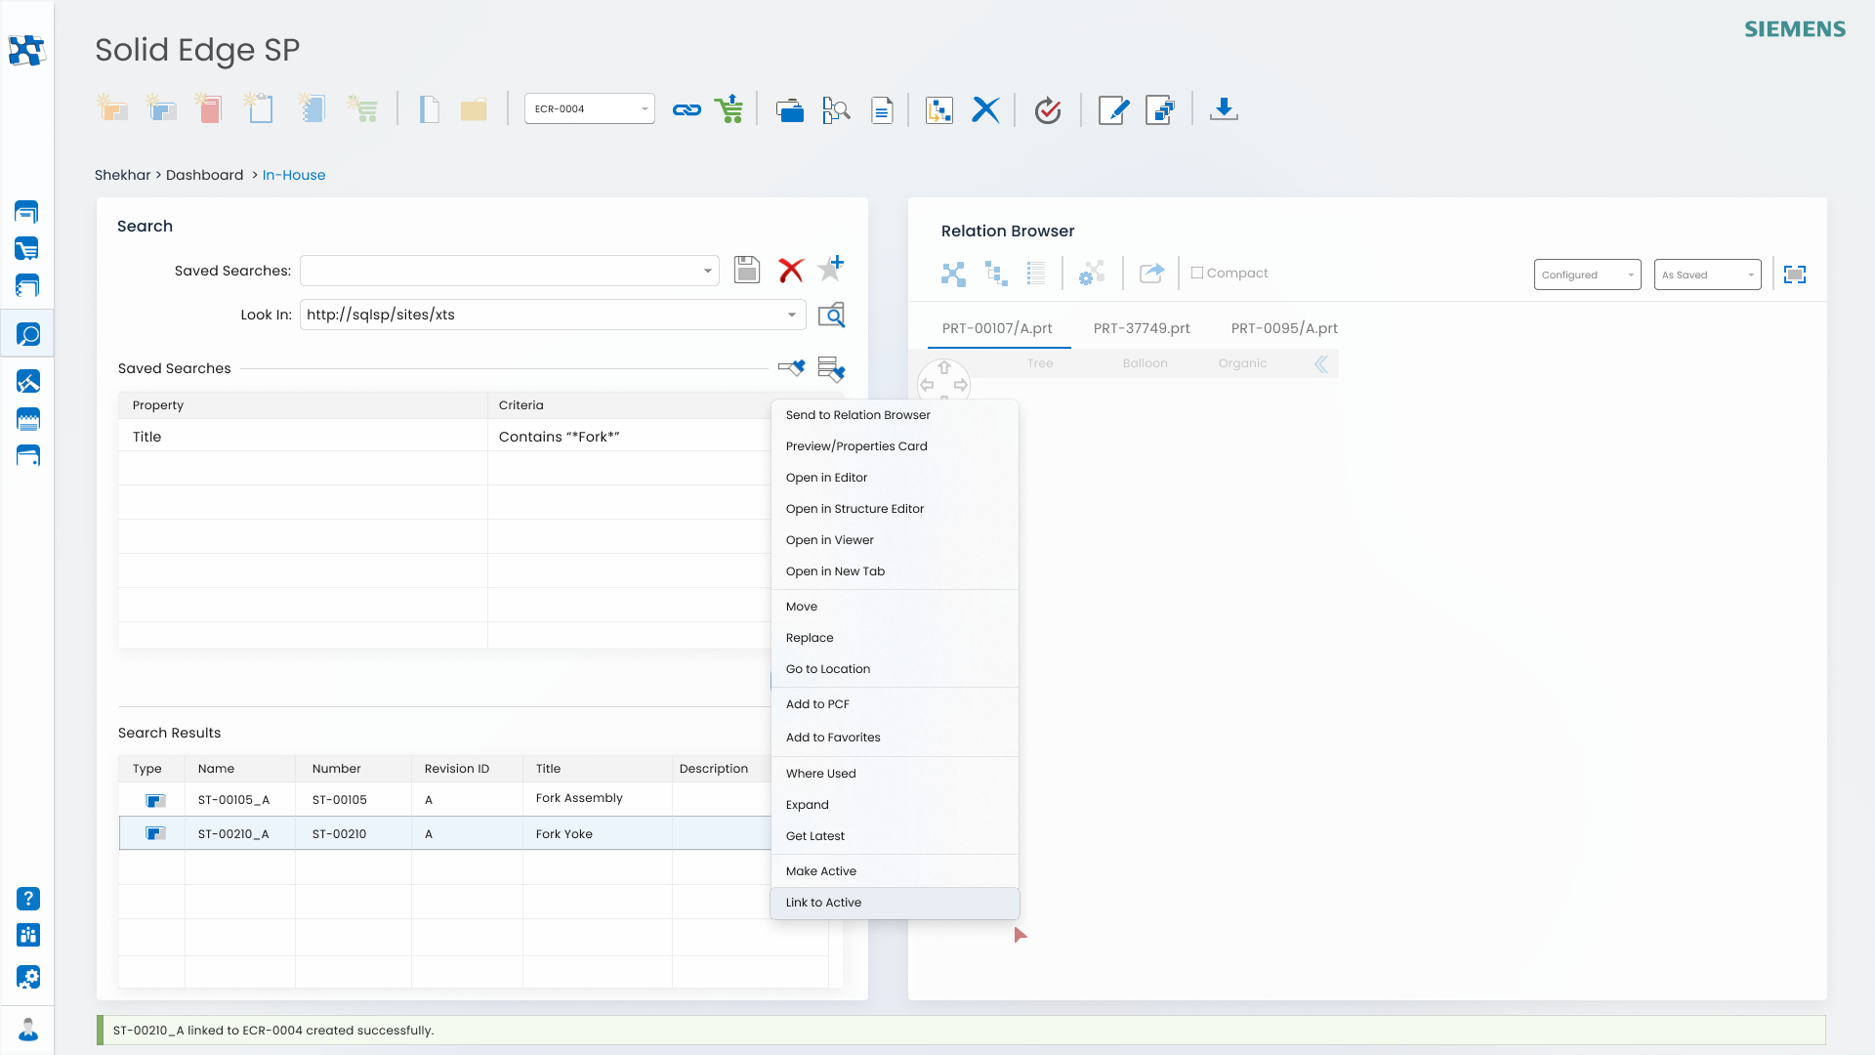Delete saved search with red X icon
The image size is (1875, 1055).
pos(791,270)
